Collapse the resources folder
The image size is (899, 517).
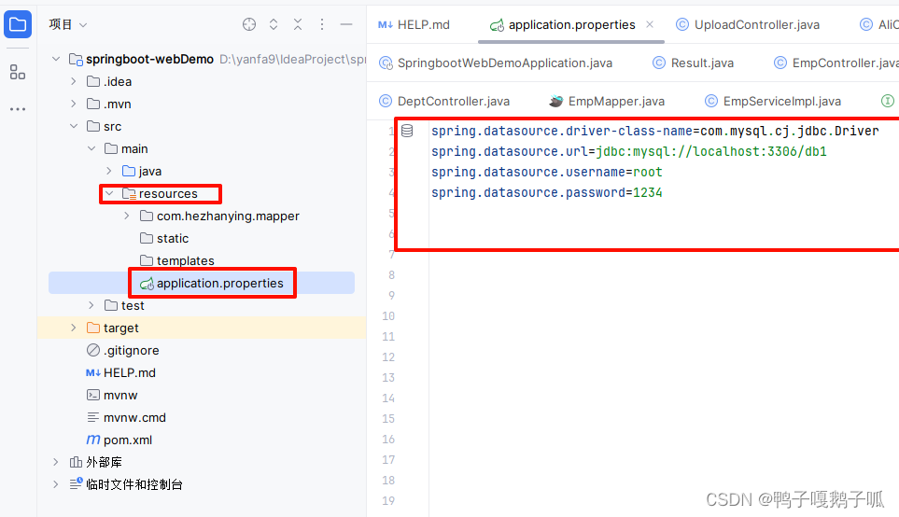coord(109,194)
